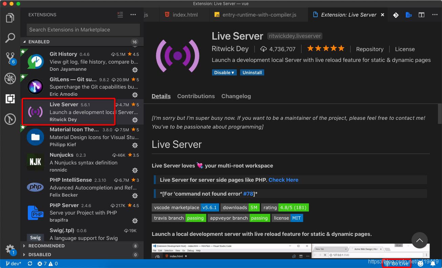Open Source Control view with 6 changes
Viewport: 442px width, 268px height.
tap(10, 59)
